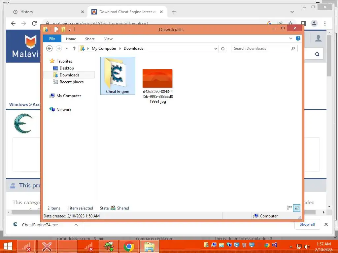Expand CheatEngine74.exe download options
This screenshot has height=253, width=338.
(76, 225)
